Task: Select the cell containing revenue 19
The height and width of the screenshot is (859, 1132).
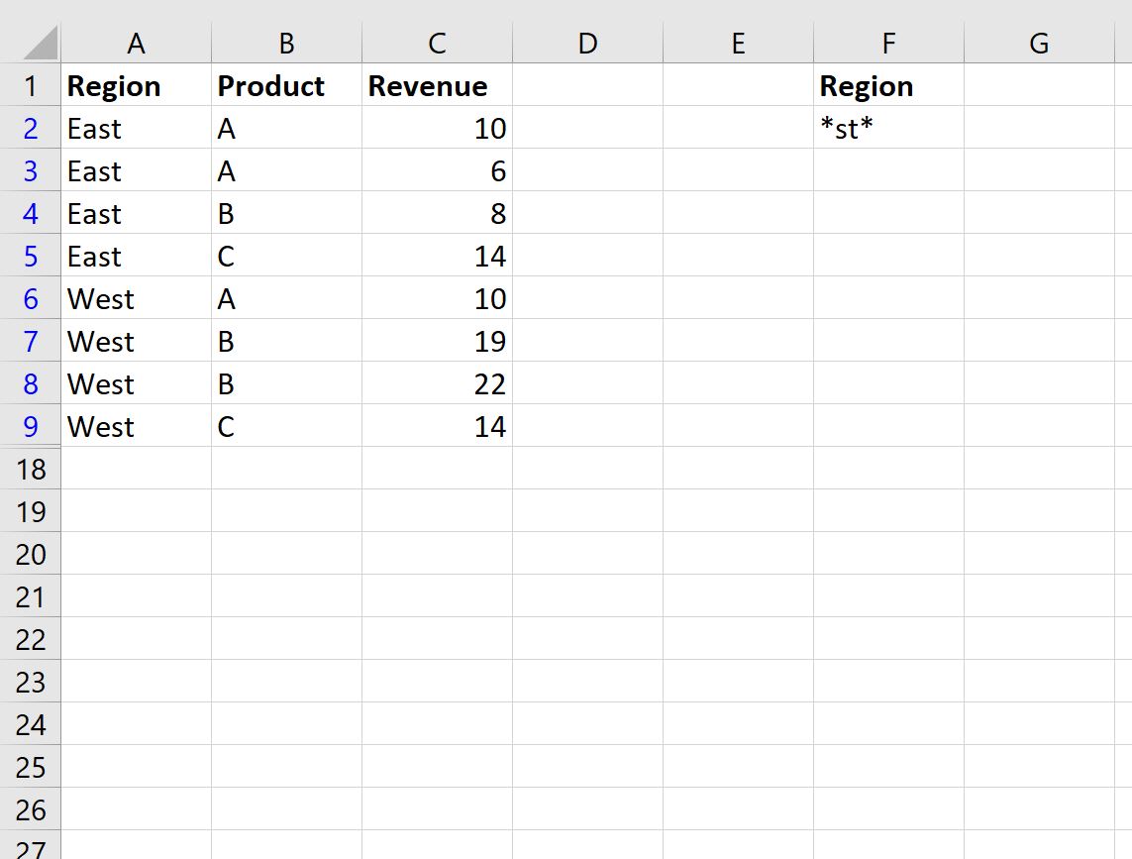Action: tap(437, 341)
